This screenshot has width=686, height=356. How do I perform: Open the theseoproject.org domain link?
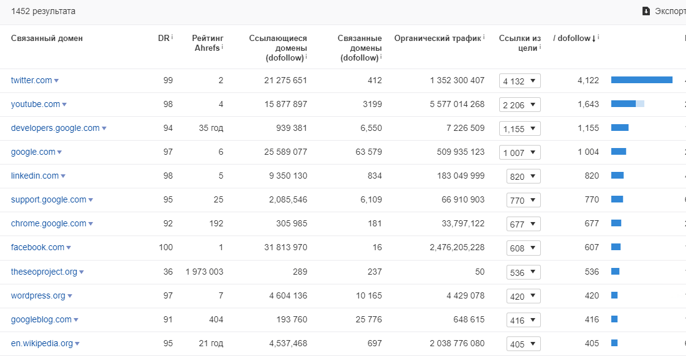coord(44,272)
